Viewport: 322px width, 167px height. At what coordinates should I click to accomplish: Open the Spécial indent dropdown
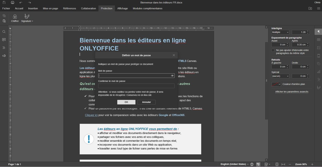(280, 76)
